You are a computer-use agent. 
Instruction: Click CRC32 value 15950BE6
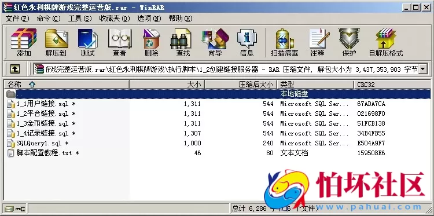pyautogui.click(x=371, y=153)
